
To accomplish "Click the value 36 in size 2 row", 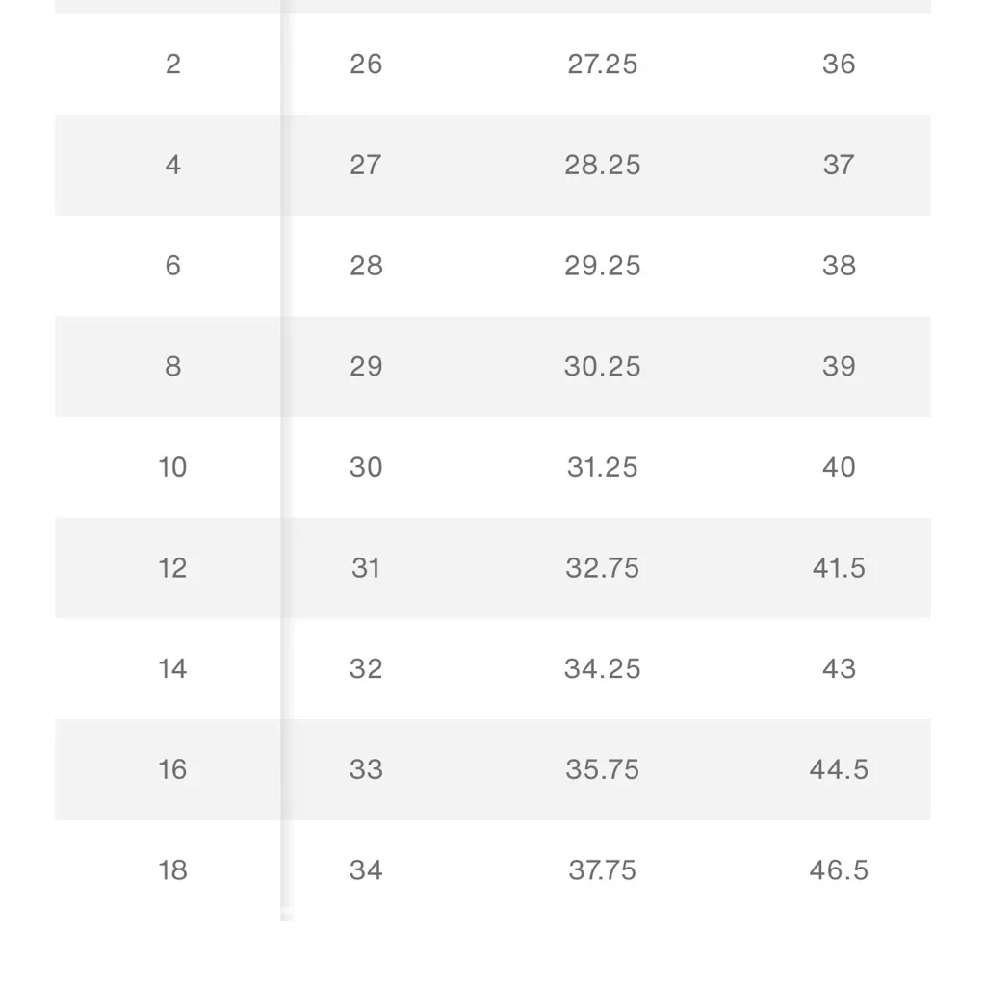I will 839,65.
